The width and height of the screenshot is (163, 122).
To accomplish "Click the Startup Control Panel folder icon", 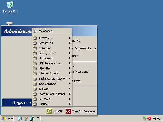I will 35,94.
